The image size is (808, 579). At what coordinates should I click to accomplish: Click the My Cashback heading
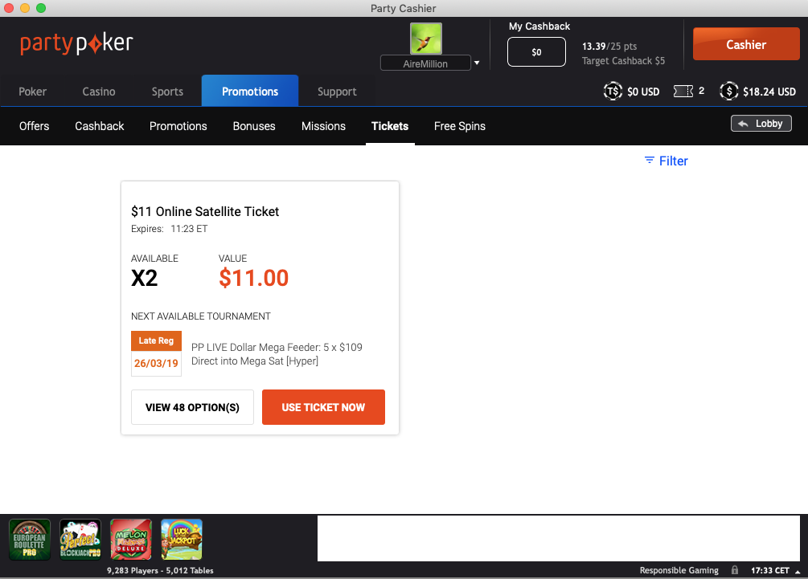pyautogui.click(x=539, y=27)
